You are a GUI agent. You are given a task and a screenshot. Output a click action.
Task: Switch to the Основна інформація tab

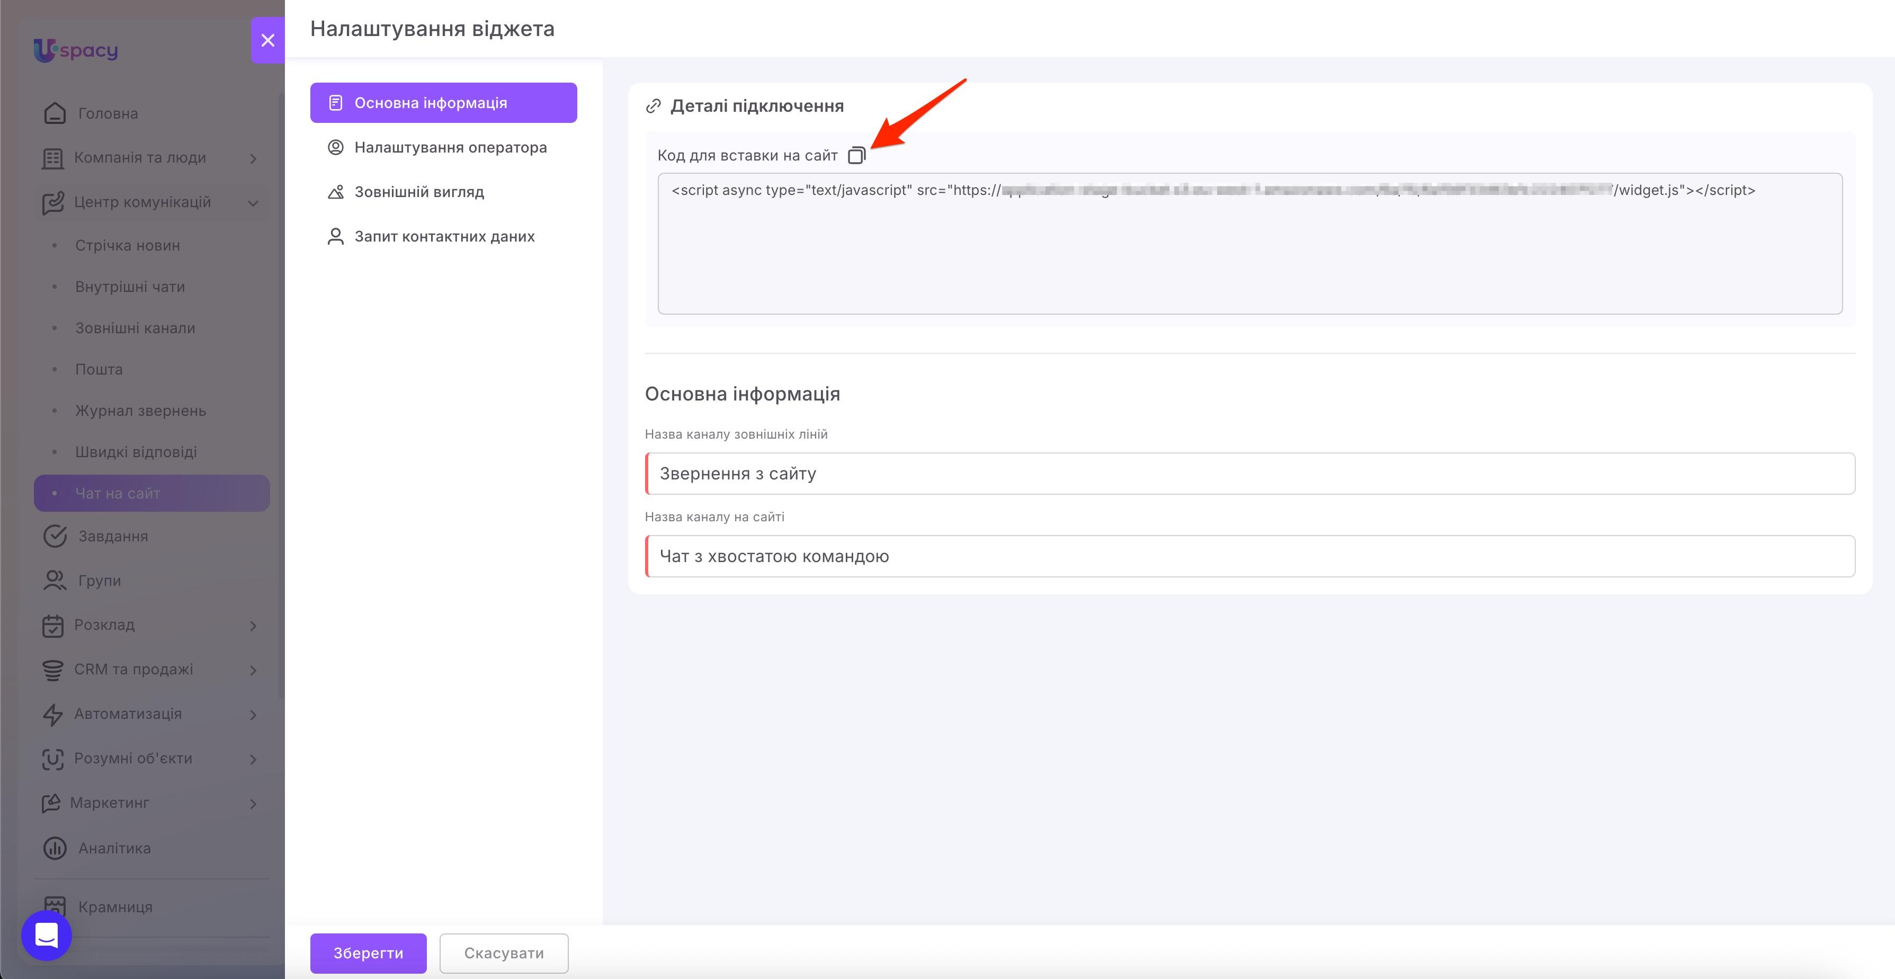tap(444, 103)
